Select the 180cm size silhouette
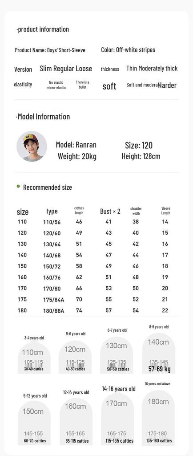 [158, 419]
